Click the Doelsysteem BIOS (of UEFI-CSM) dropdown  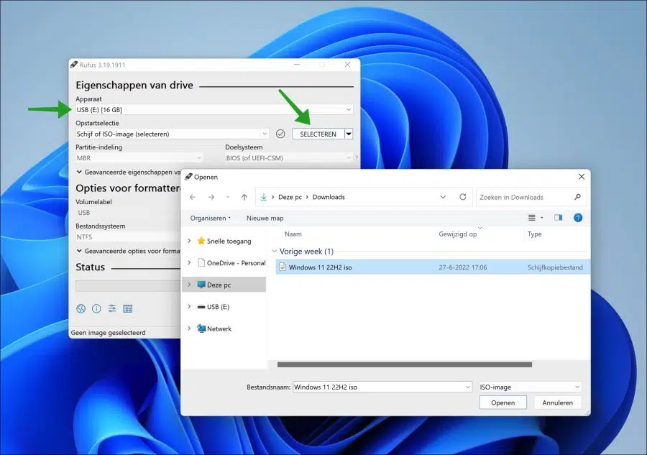coord(289,158)
